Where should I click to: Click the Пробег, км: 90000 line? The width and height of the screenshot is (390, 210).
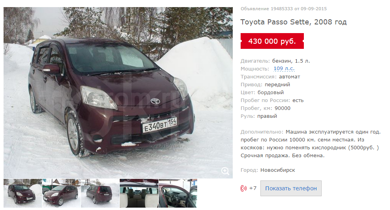coord(266,108)
